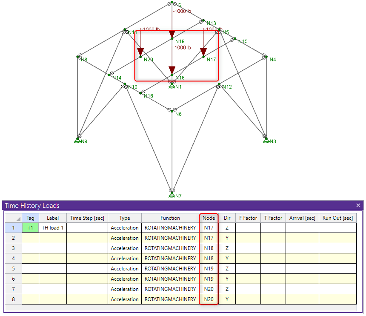Select node N6 in the model view
The height and width of the screenshot is (316, 366).
[x=172, y=110]
